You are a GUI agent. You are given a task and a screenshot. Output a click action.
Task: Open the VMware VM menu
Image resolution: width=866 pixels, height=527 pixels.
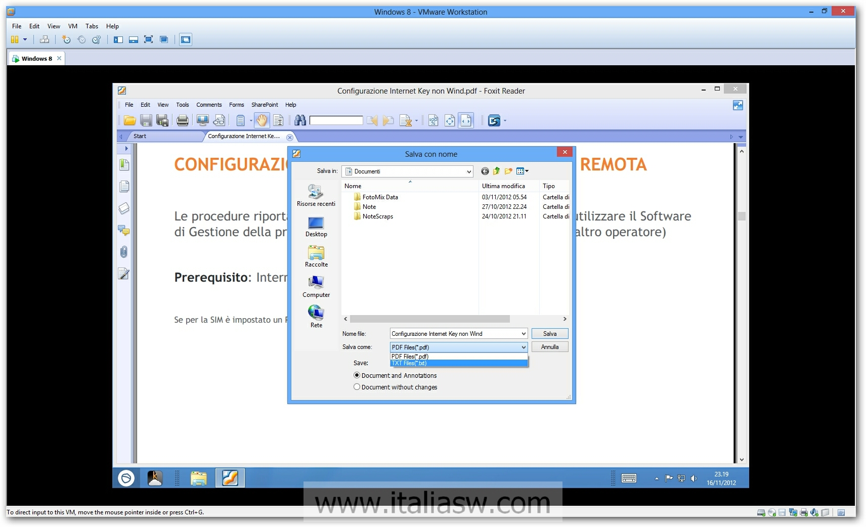73,26
